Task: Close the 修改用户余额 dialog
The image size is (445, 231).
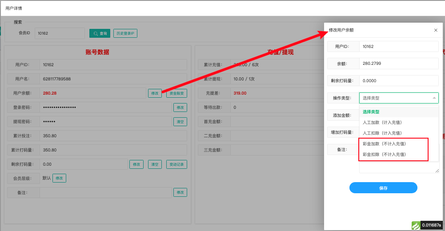Action: (x=436, y=30)
